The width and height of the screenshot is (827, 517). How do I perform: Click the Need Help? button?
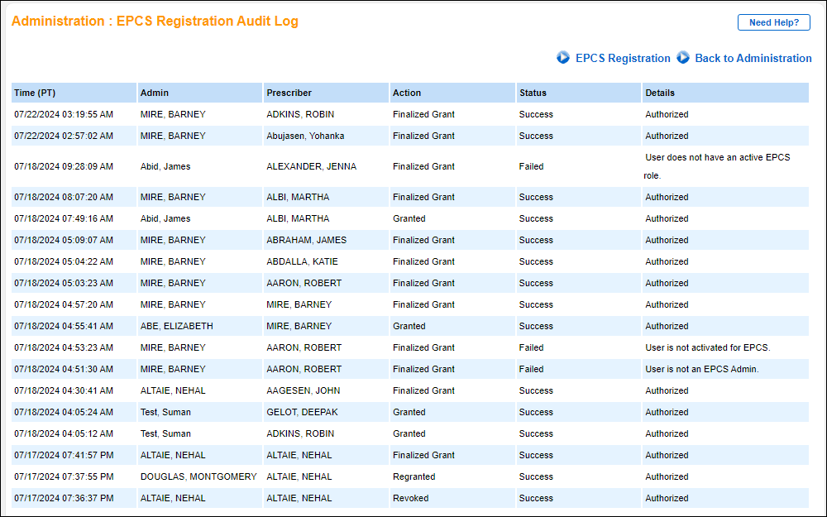point(773,22)
